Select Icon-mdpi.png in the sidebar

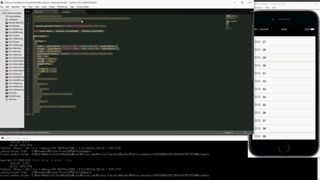tap(15, 54)
